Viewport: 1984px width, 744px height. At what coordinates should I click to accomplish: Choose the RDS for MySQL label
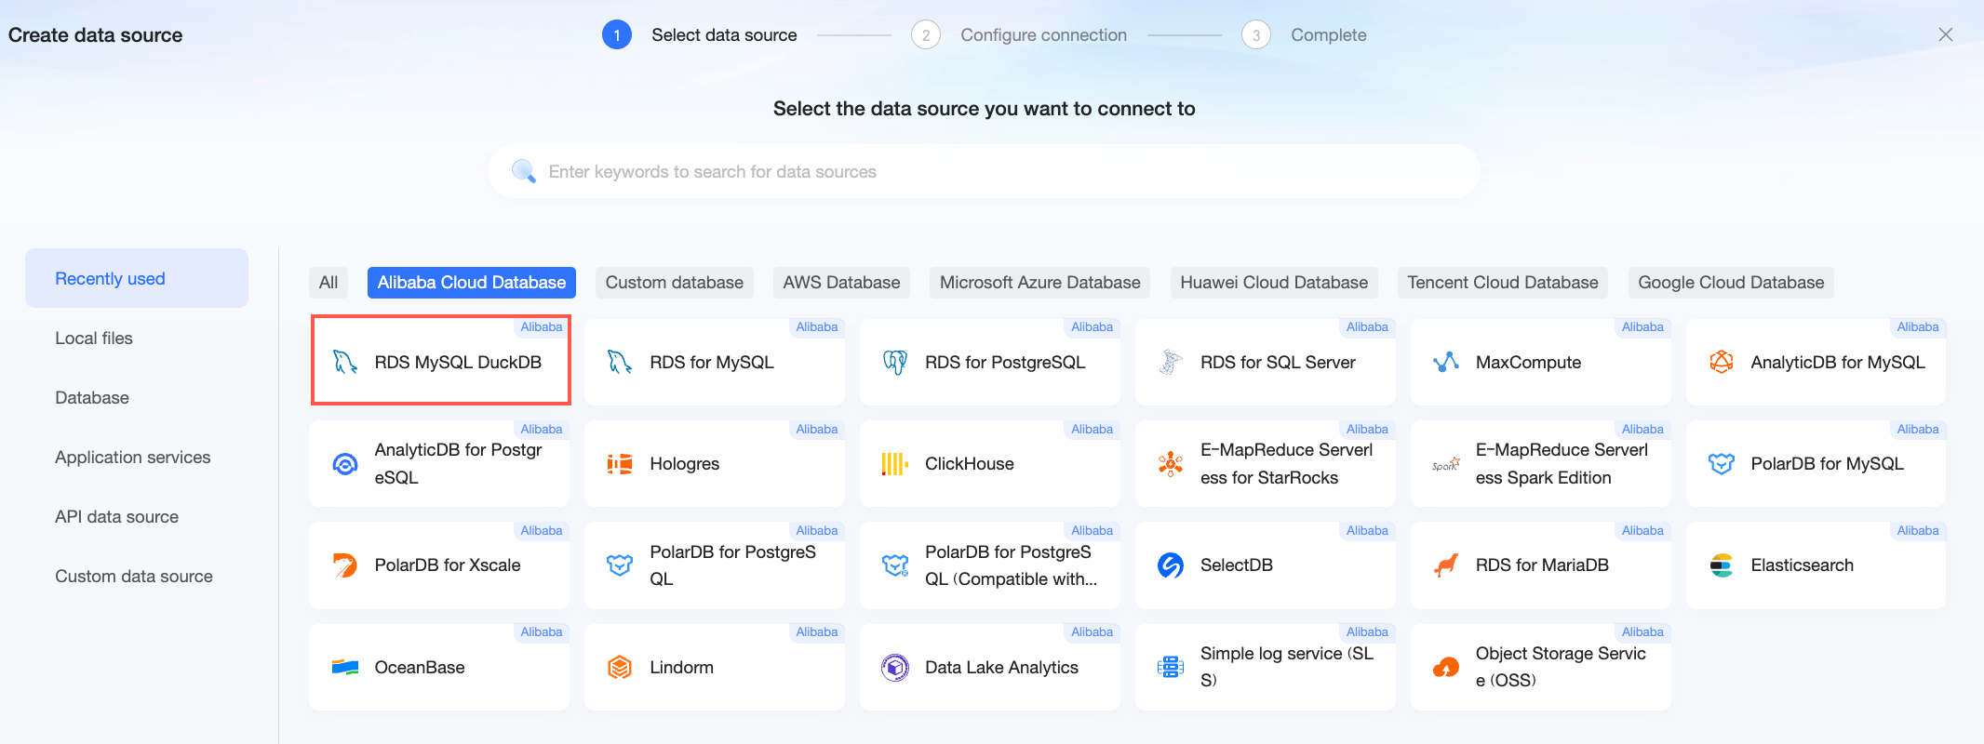coord(712,362)
